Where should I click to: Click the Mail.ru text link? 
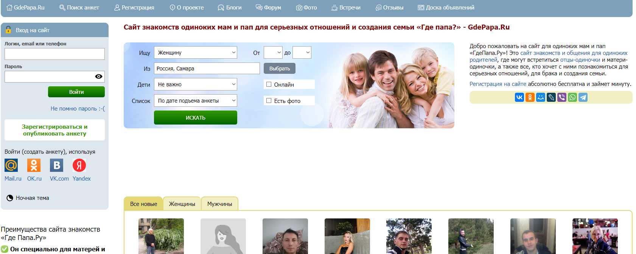[13, 179]
